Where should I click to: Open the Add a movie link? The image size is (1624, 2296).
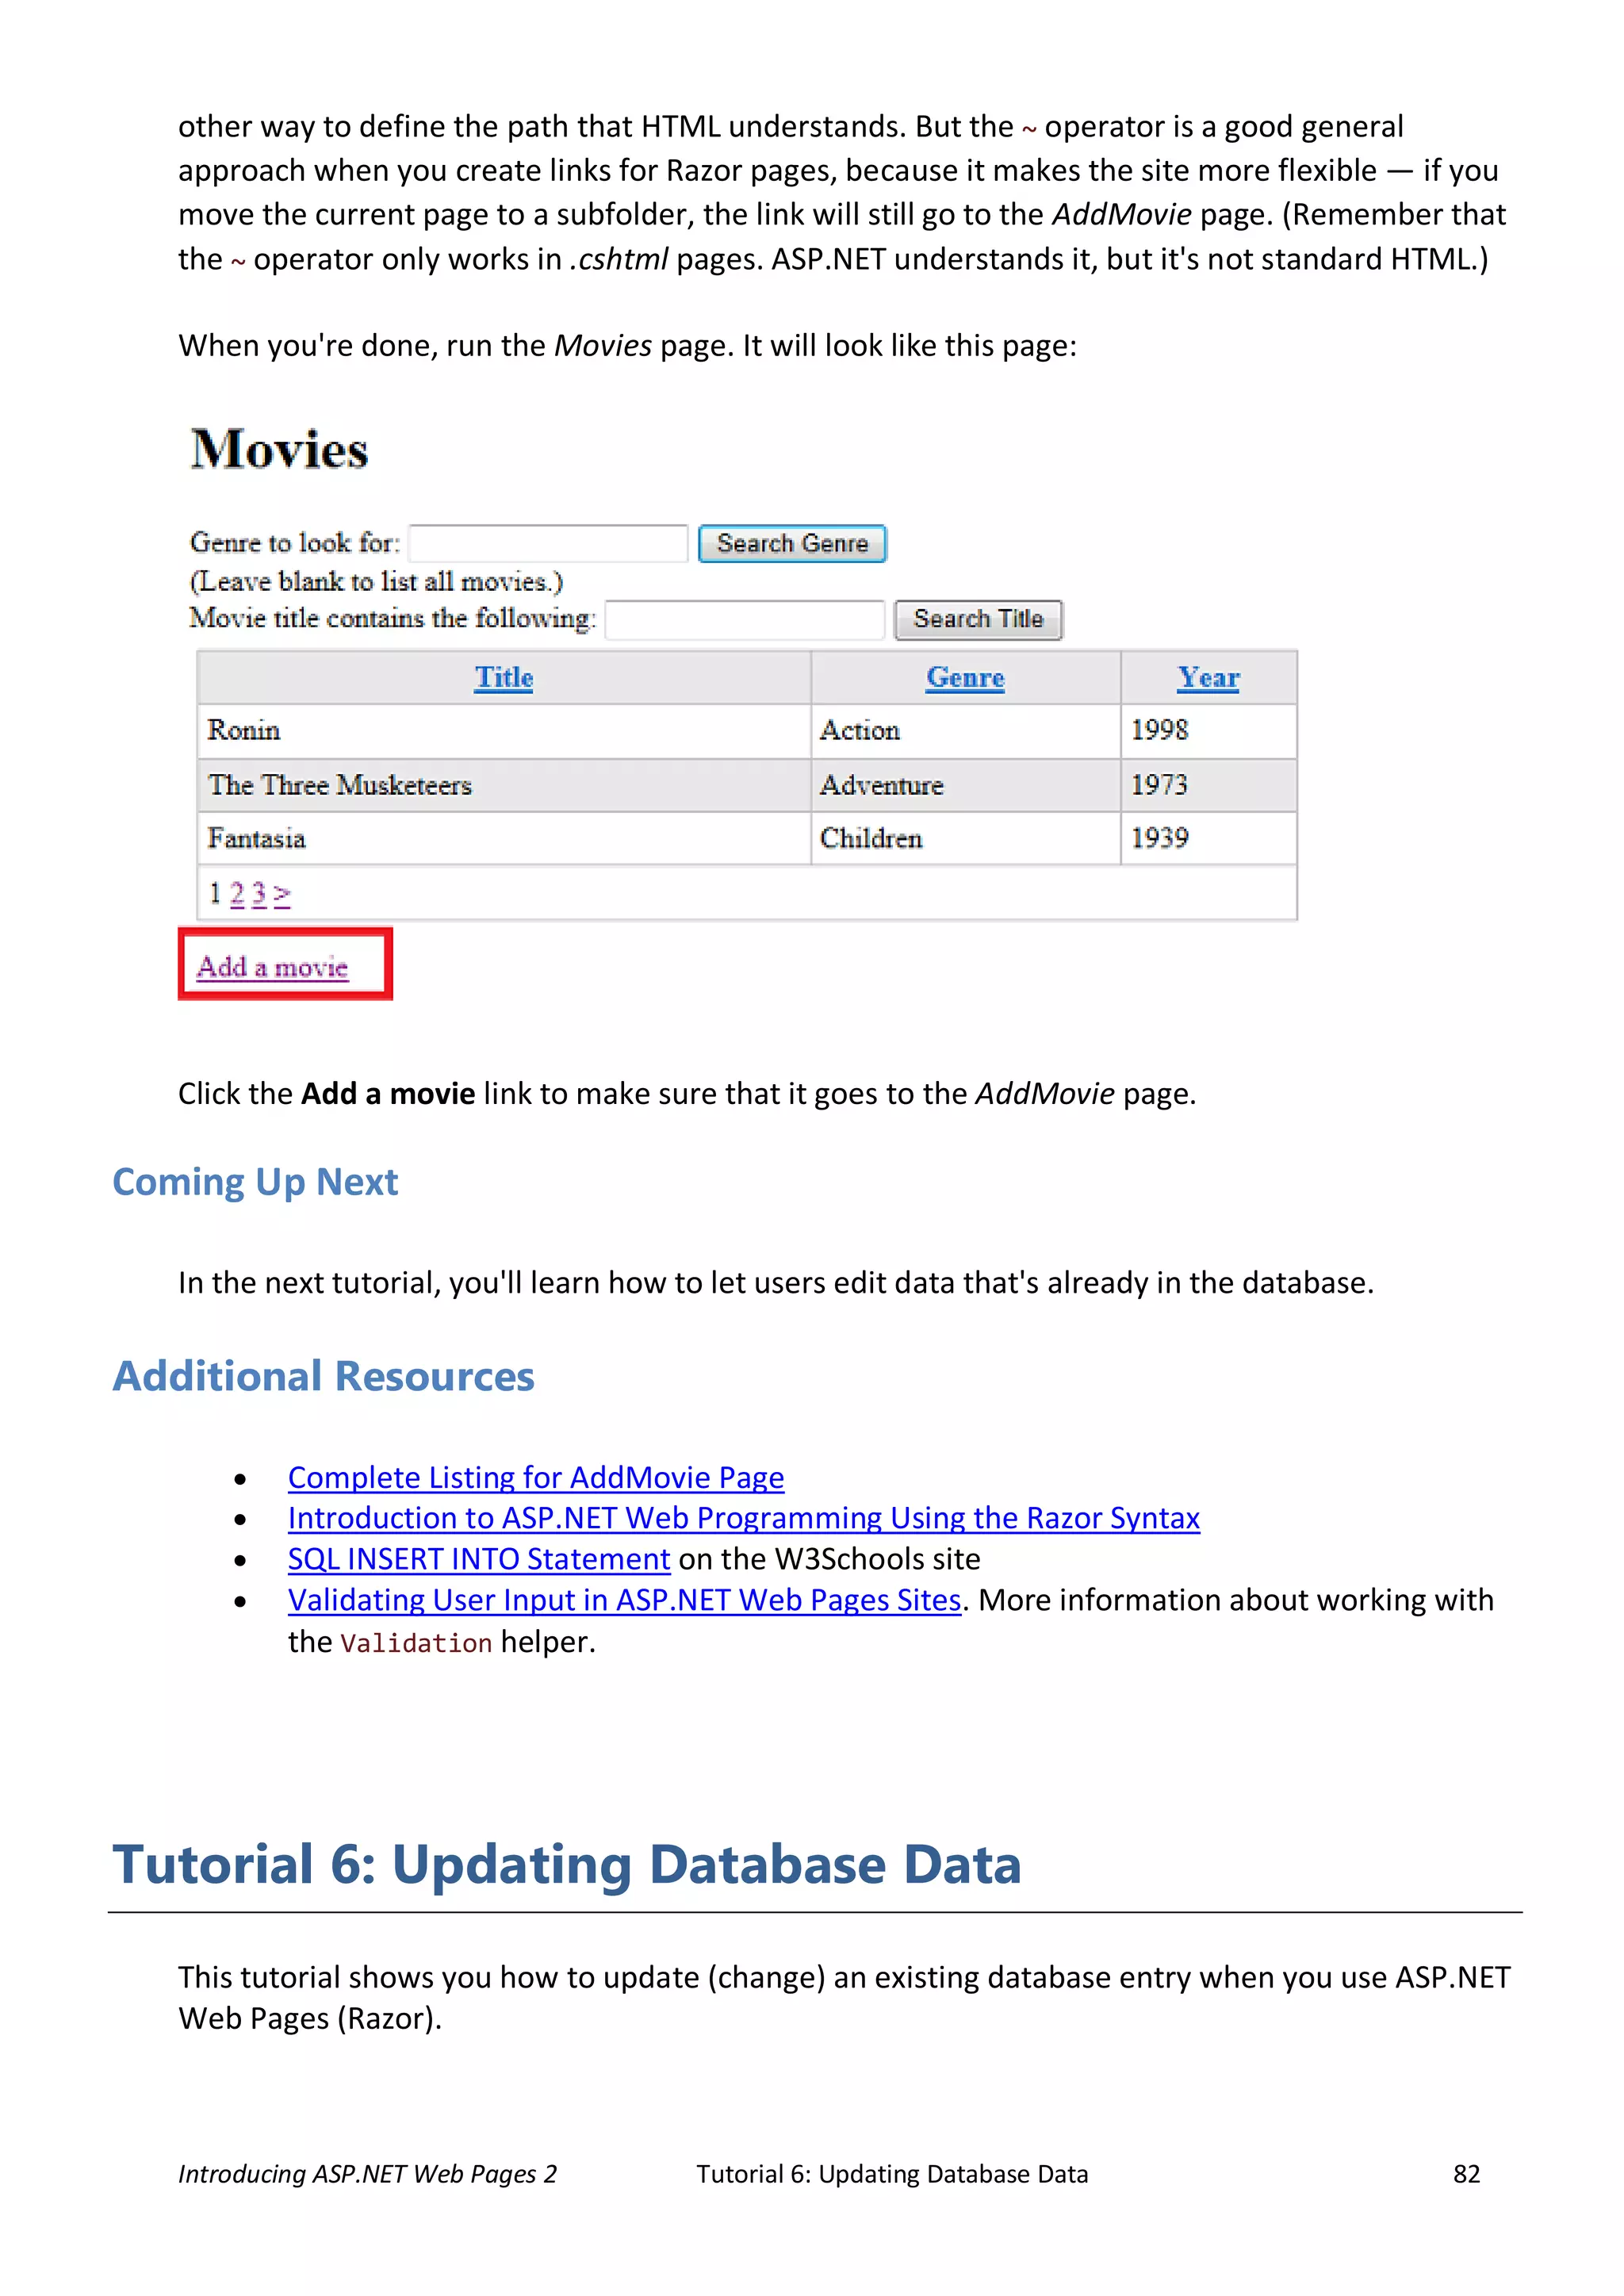[272, 967]
